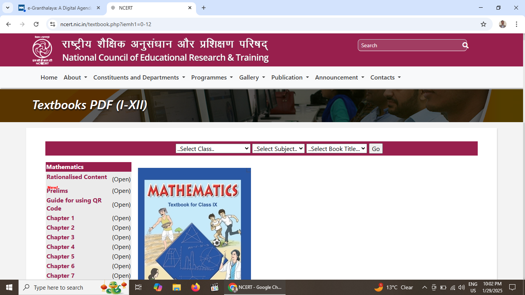Click the Textbooks PDF (I-XII) heading

click(90, 105)
